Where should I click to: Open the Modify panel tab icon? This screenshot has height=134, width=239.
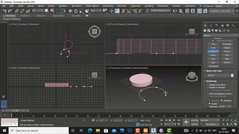(x=211, y=26)
